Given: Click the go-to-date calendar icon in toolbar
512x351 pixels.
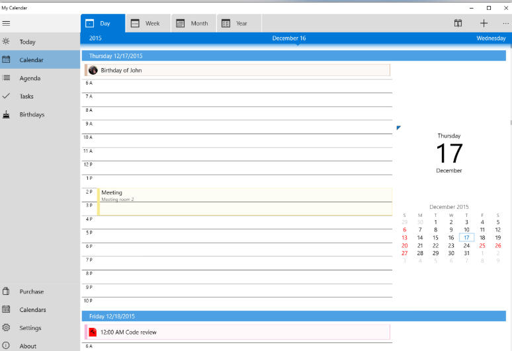Looking at the screenshot, I should point(458,23).
